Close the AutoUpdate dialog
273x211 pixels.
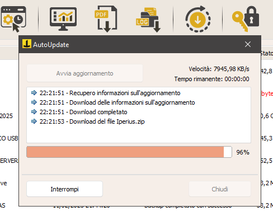coord(248,44)
